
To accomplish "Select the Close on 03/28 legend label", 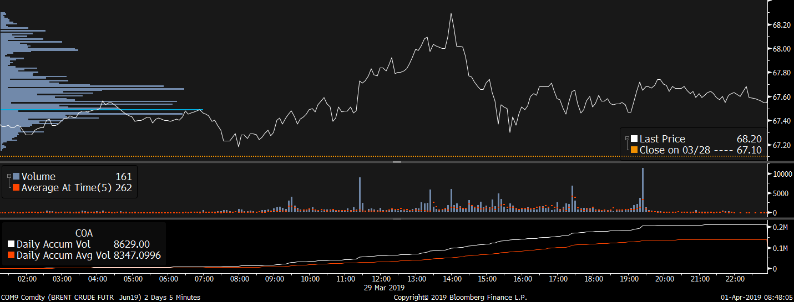I will pos(675,150).
